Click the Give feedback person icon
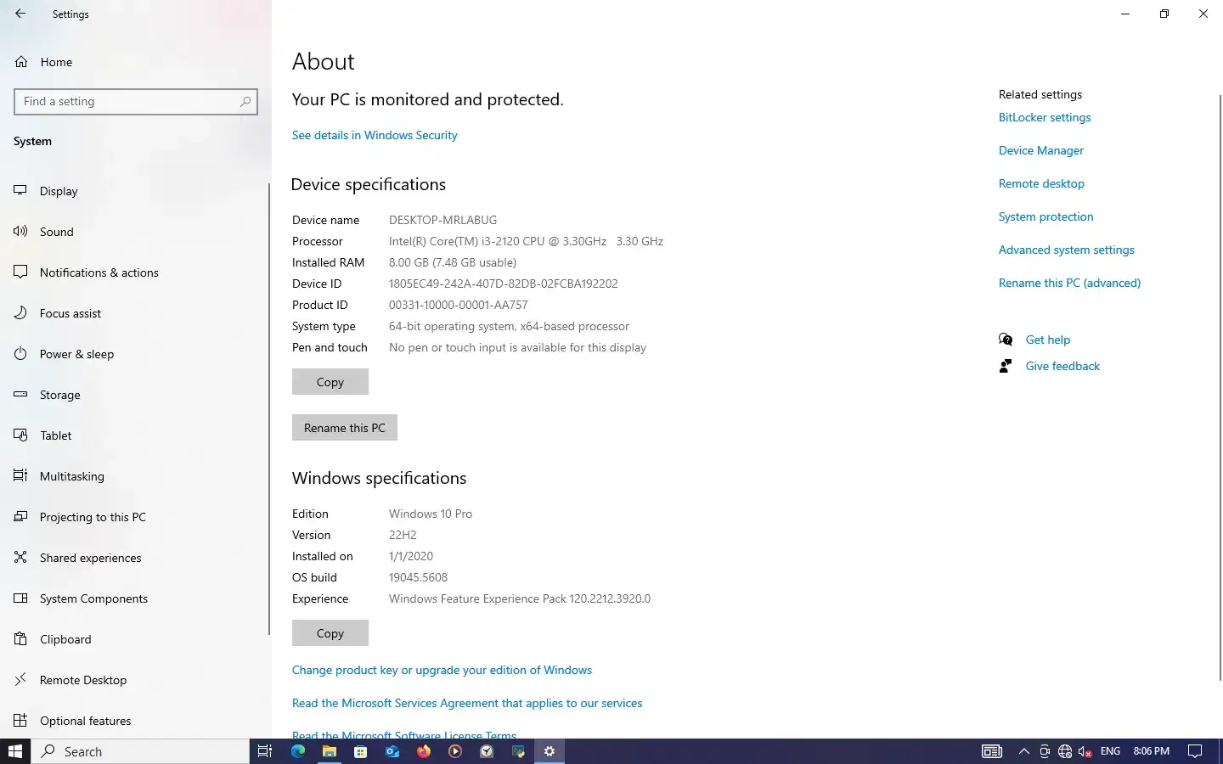The image size is (1223, 764). [1006, 366]
